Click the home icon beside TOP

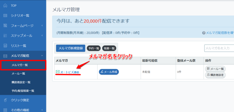(x=5, y=6)
